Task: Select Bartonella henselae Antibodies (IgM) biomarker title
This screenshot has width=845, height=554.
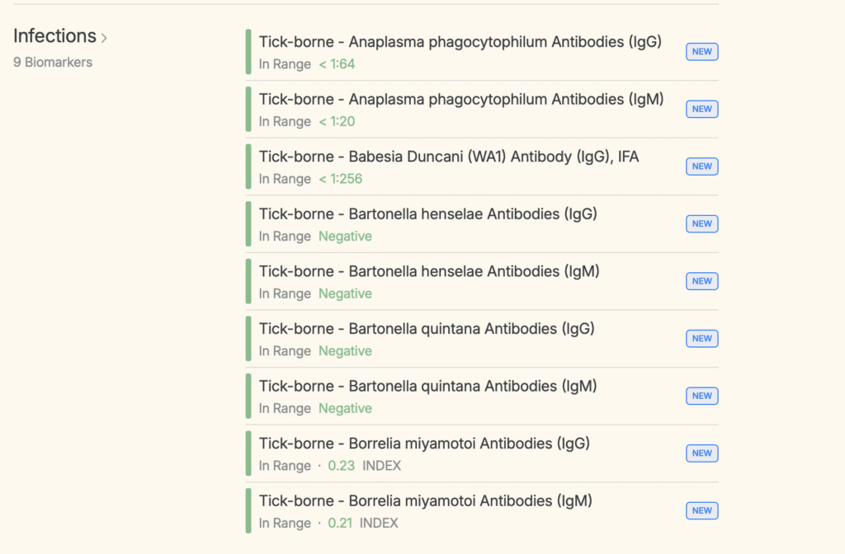Action: click(x=428, y=271)
